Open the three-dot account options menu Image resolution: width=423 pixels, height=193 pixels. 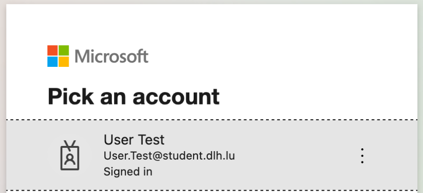coord(362,155)
